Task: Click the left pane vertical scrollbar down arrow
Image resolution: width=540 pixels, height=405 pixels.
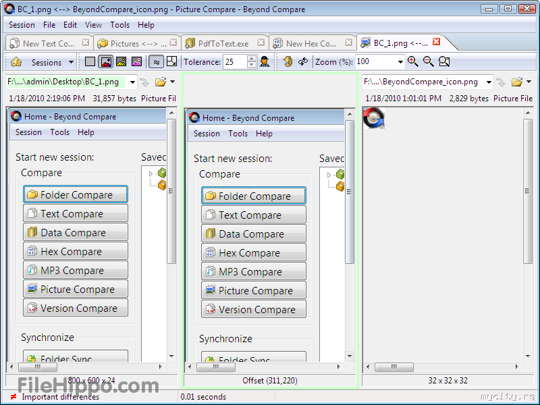Action: pyautogui.click(x=172, y=356)
